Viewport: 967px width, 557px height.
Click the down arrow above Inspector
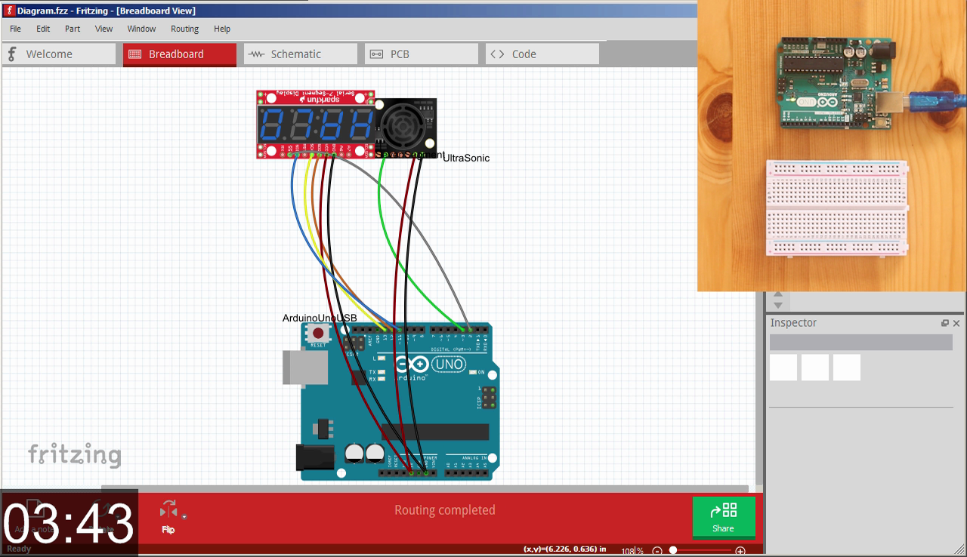click(x=777, y=306)
